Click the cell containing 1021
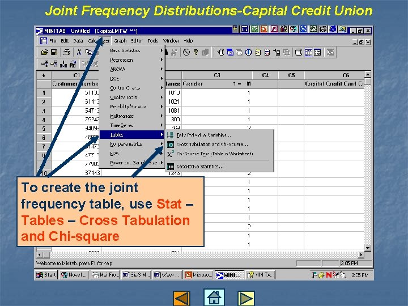Viewport: 408px width, 306px height. [173, 101]
